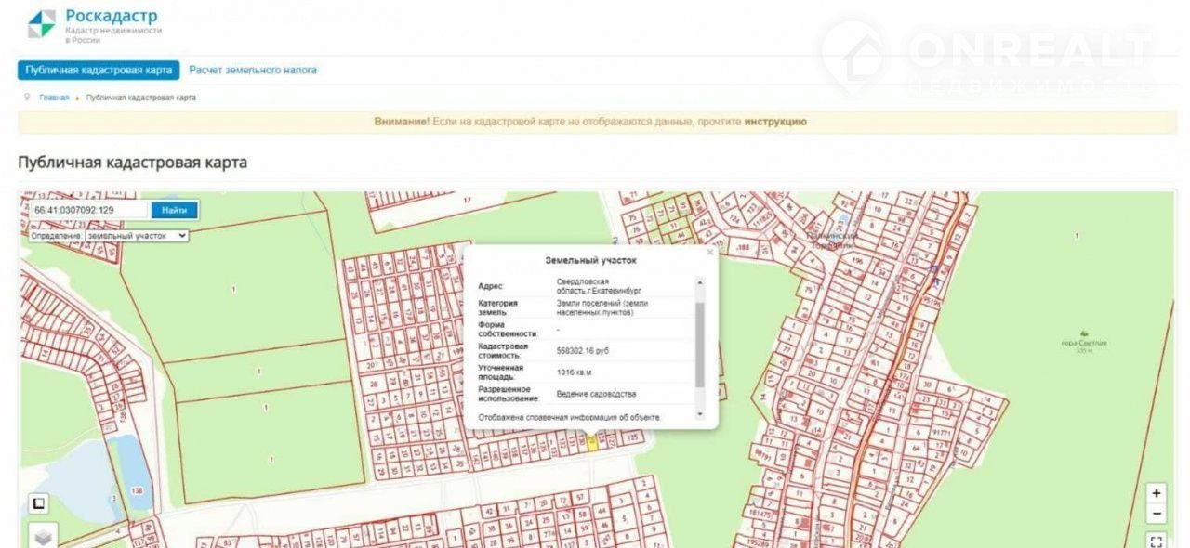
Task: Open the map layers panel
Action: click(42, 536)
